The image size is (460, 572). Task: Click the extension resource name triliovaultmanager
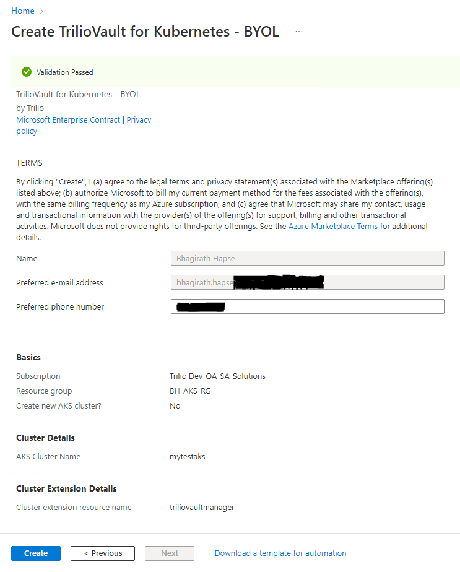pos(202,508)
